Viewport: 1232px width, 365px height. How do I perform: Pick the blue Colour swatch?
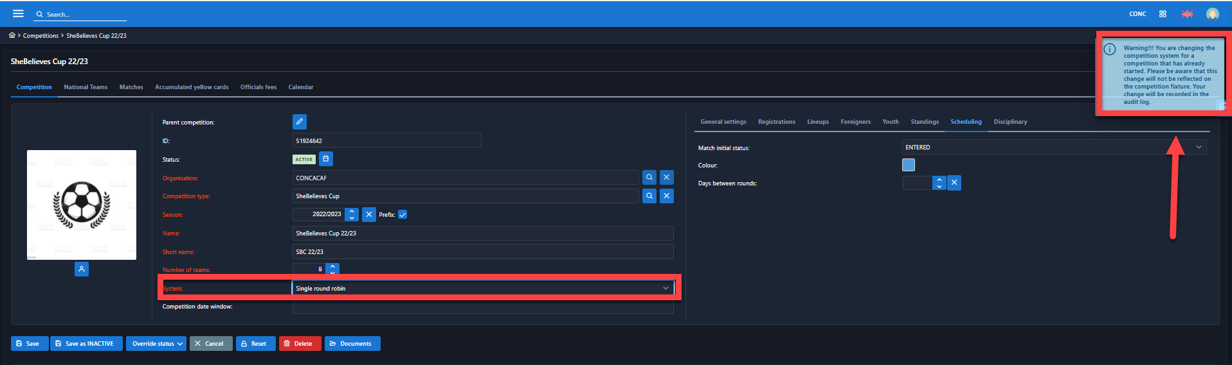pyautogui.click(x=909, y=166)
